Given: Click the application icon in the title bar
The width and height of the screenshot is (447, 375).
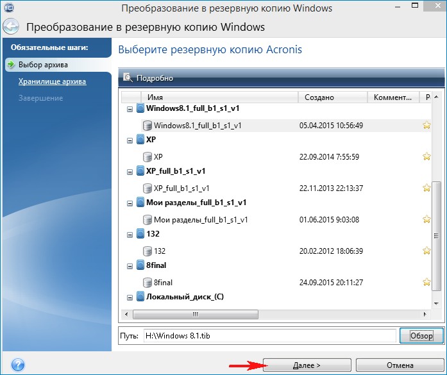Looking at the screenshot, I should [8, 7].
